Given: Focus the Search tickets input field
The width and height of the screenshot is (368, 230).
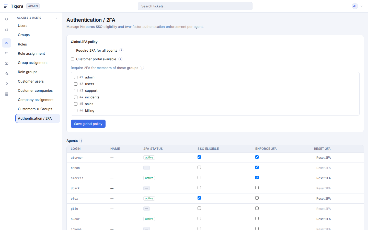Looking at the screenshot, I should [x=195, y=6].
